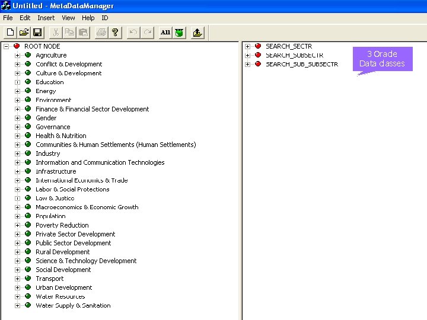
Task: Open the File menu
Action: coord(8,18)
